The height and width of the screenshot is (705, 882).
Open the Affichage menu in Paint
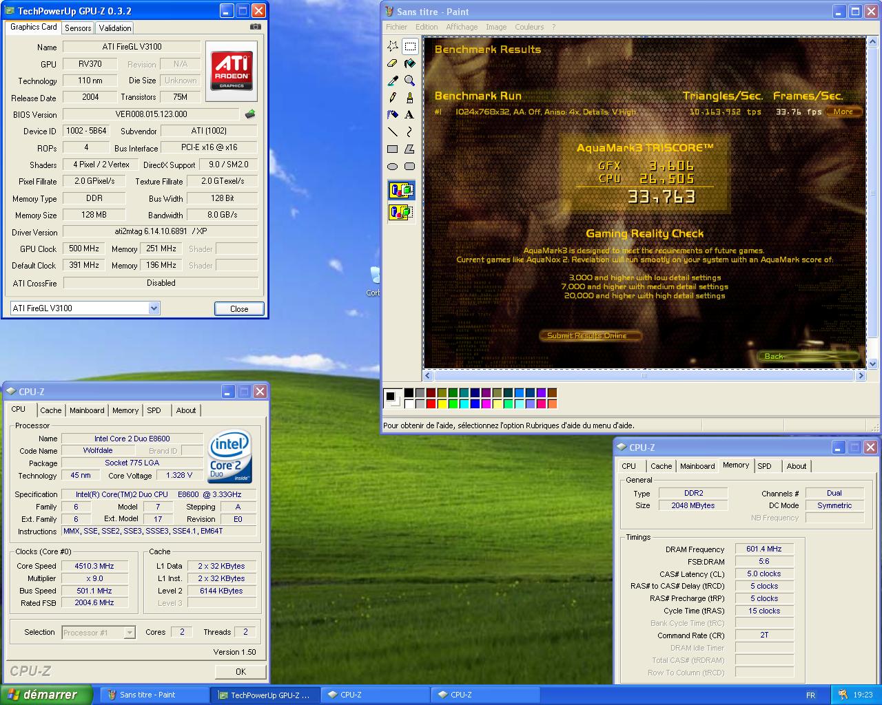[x=462, y=27]
